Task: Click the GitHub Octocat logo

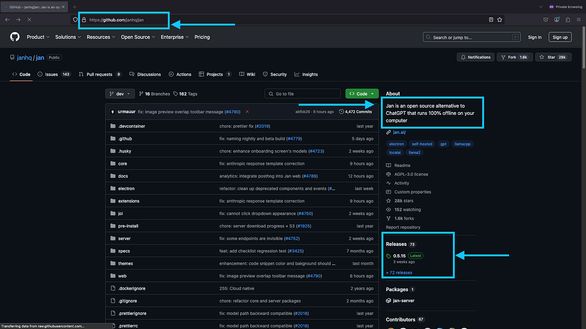Action: click(x=15, y=37)
